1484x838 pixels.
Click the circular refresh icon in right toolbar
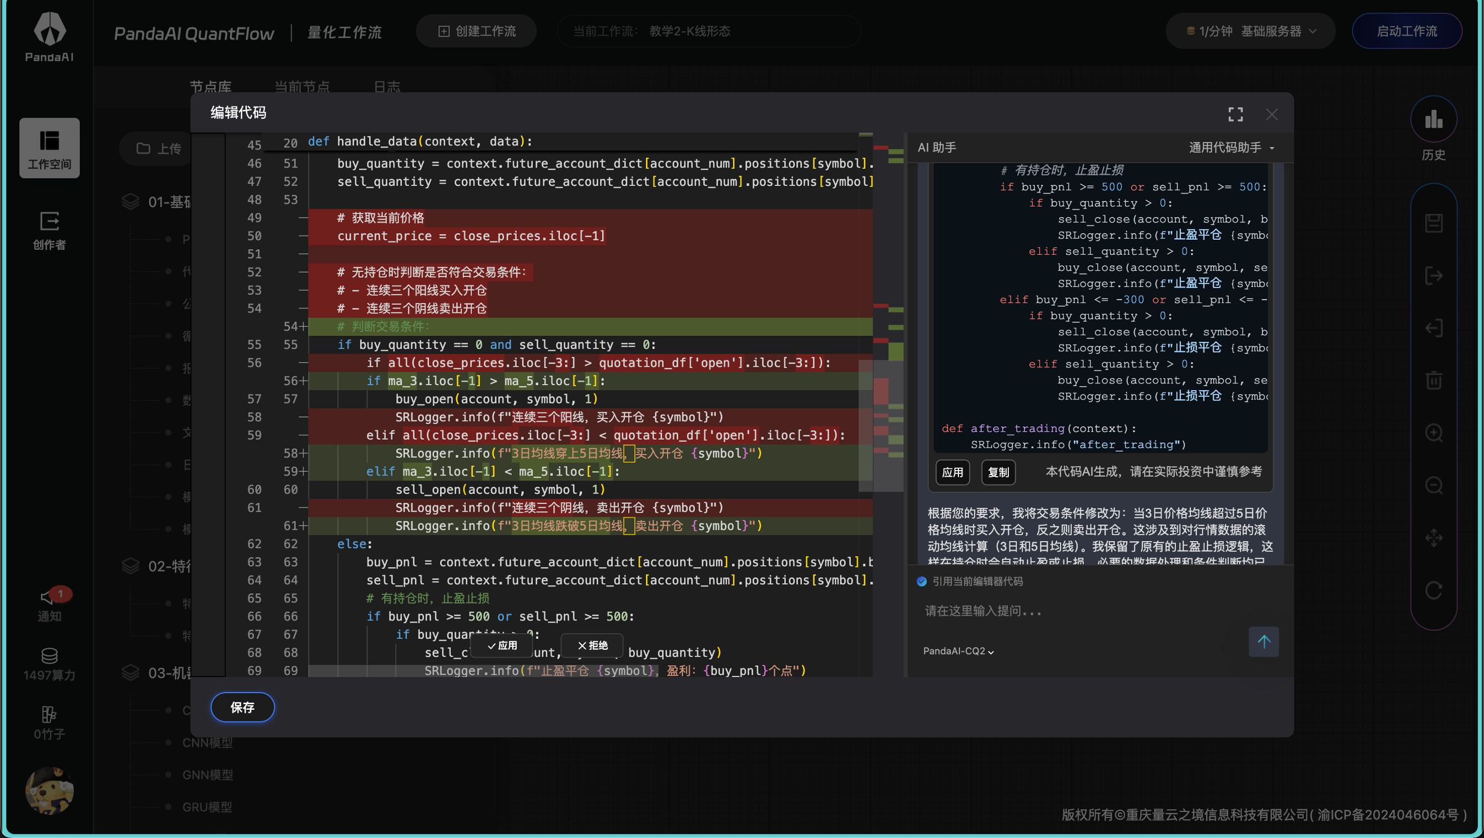pos(1433,590)
